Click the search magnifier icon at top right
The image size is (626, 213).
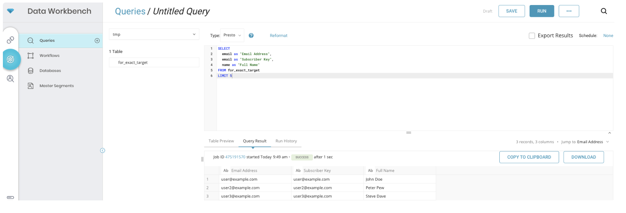tap(604, 11)
